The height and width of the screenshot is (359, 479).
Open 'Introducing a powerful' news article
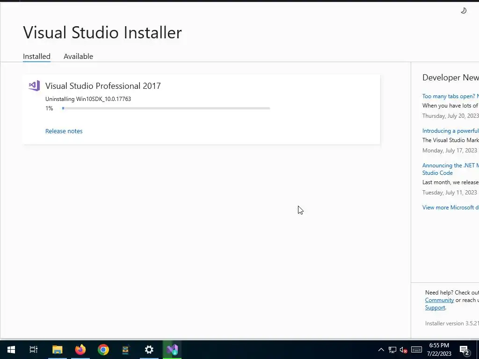point(450,131)
